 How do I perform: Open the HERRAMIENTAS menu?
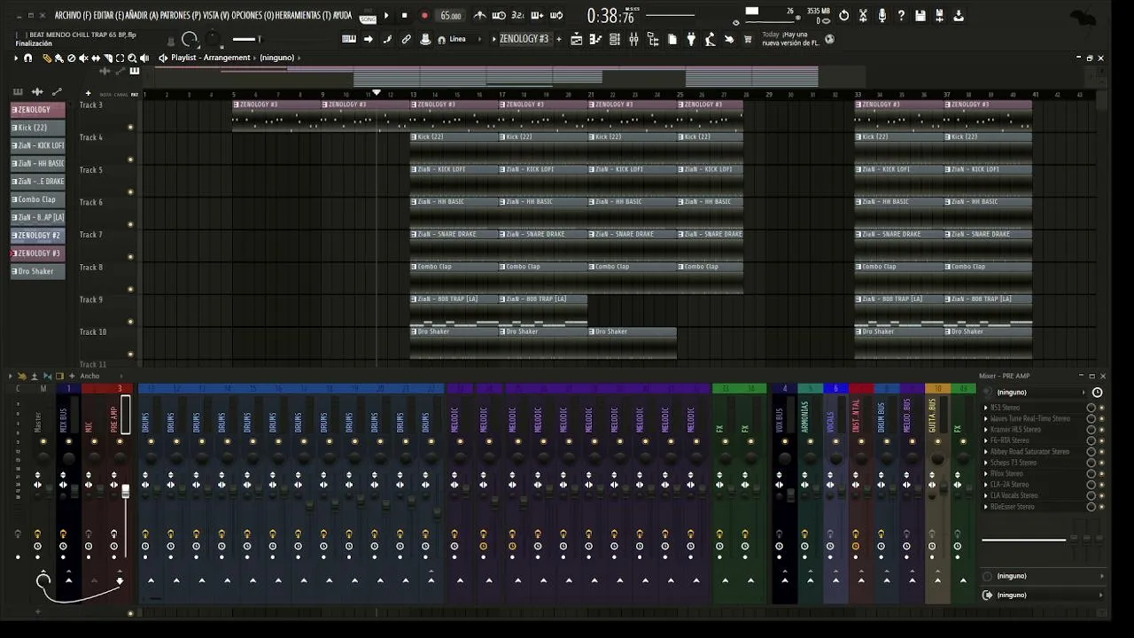click(x=302, y=15)
